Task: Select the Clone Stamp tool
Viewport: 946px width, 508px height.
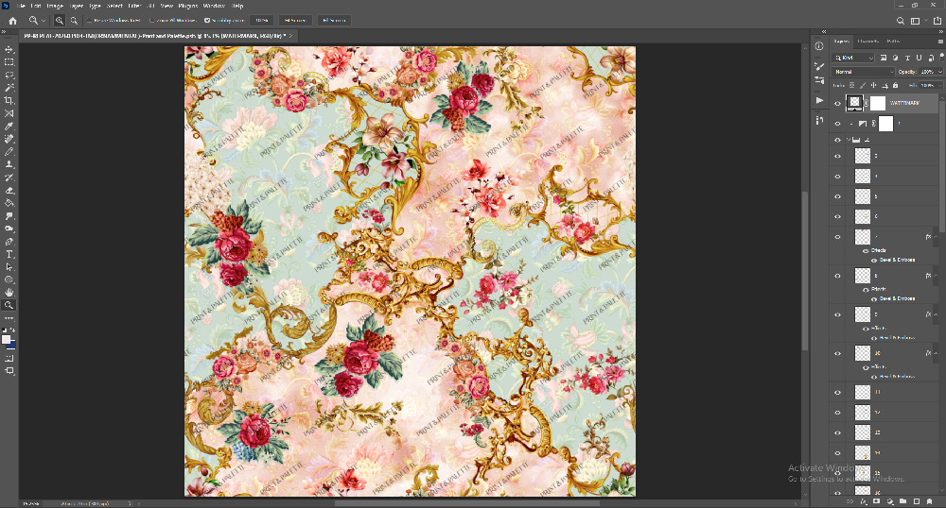Action: [9, 164]
